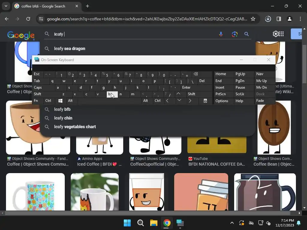Toggle the Fn key on keyboard
307x230 pixels.
(38, 101)
